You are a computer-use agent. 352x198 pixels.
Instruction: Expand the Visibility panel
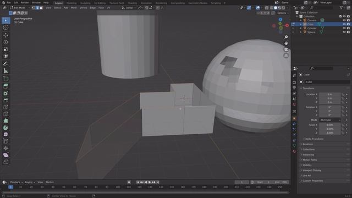307,165
